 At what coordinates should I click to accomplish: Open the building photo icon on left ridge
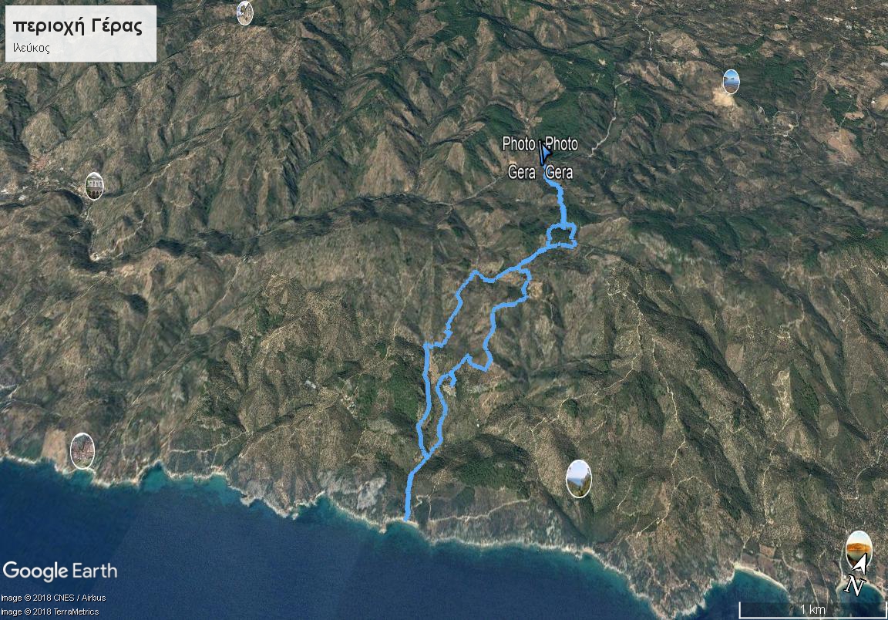[x=94, y=186]
